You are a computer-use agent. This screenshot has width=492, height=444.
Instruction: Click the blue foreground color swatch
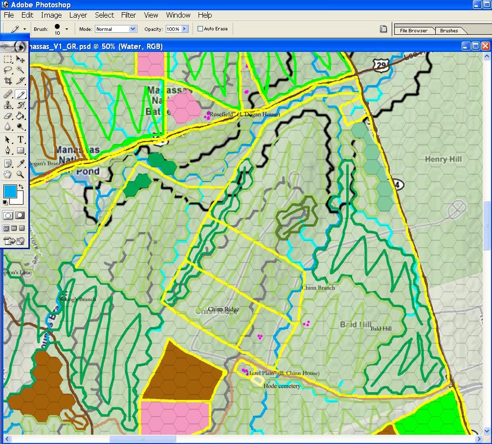10,191
